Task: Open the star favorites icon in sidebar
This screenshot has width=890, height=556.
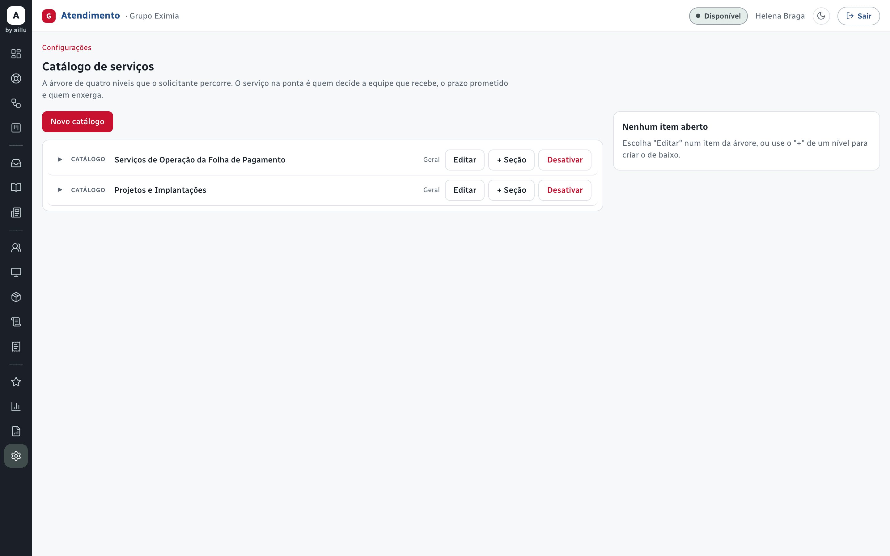Action: coord(16,382)
